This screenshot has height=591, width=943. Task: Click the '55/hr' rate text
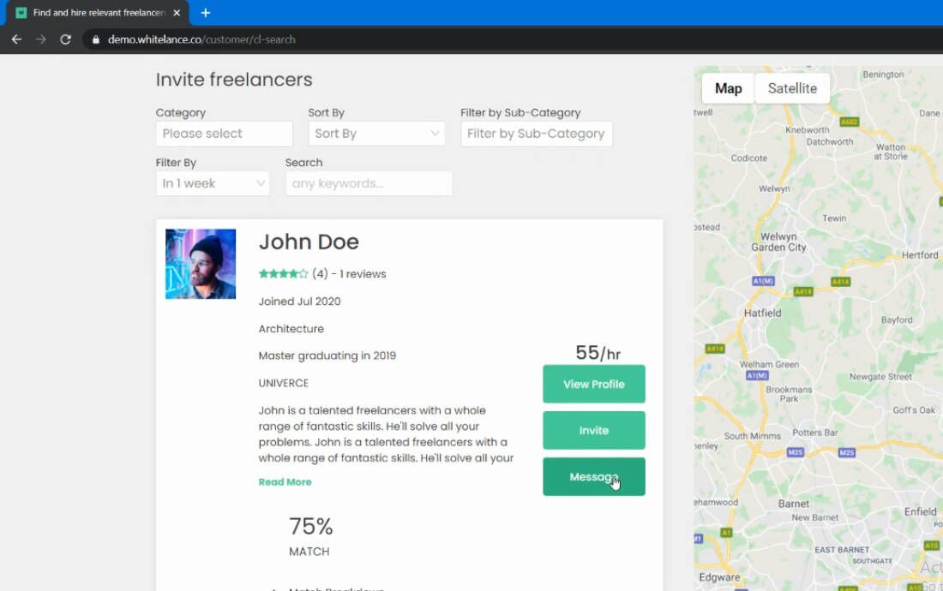(x=598, y=353)
